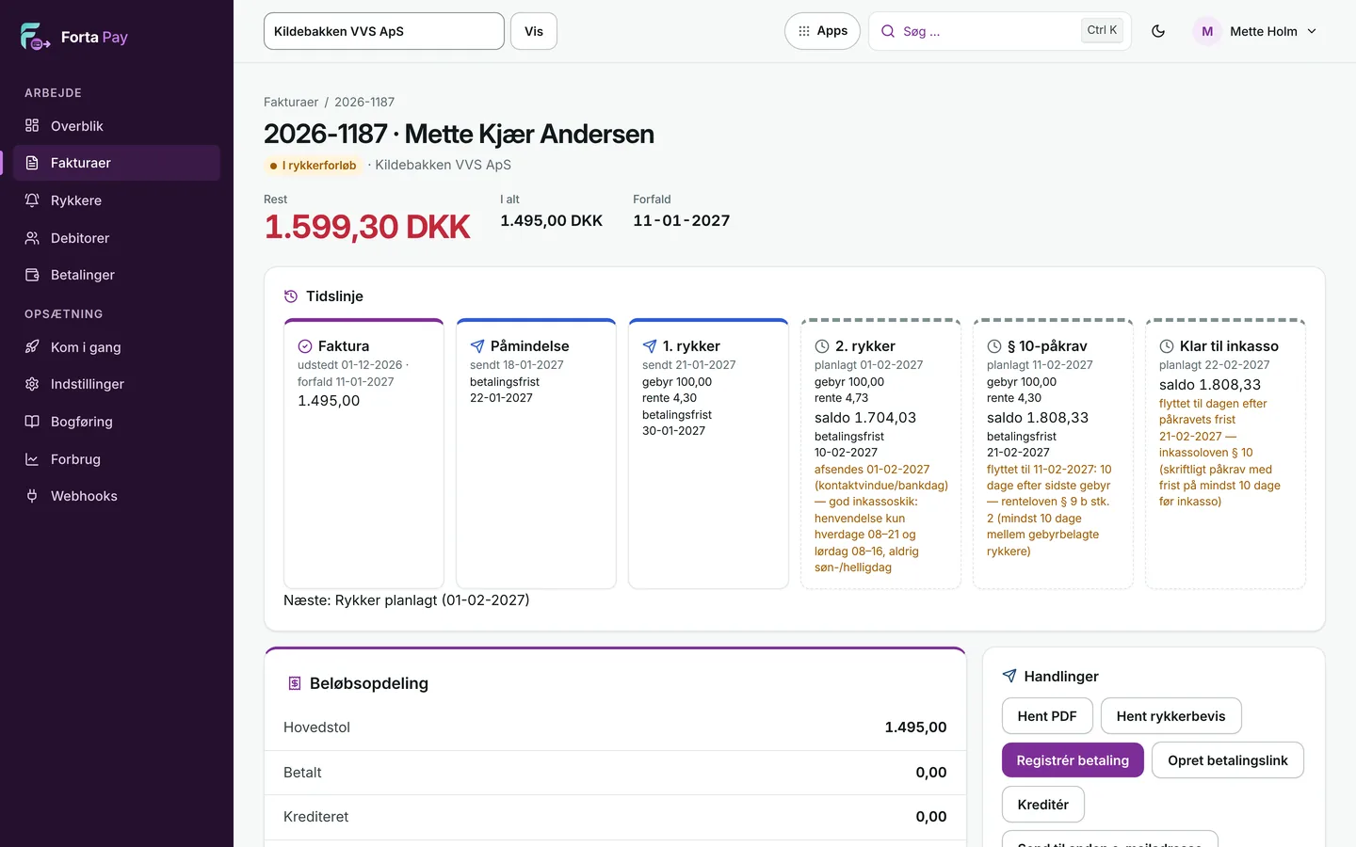This screenshot has width=1356, height=847.
Task: Click the § 10-påkrav clock icon
Action: point(994,346)
